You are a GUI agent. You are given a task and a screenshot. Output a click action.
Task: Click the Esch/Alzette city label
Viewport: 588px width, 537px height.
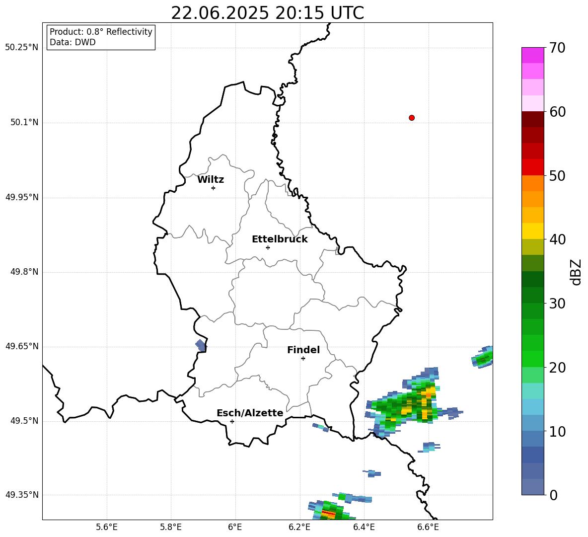tap(250, 413)
